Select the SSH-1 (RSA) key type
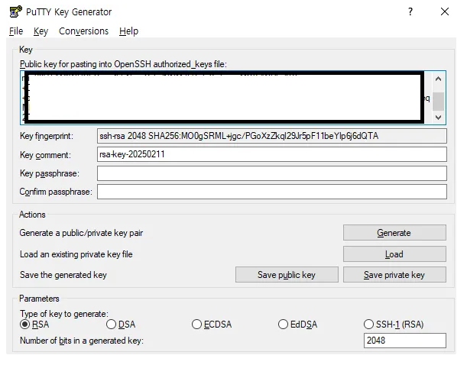This screenshot has height=365, width=467. click(x=394, y=324)
